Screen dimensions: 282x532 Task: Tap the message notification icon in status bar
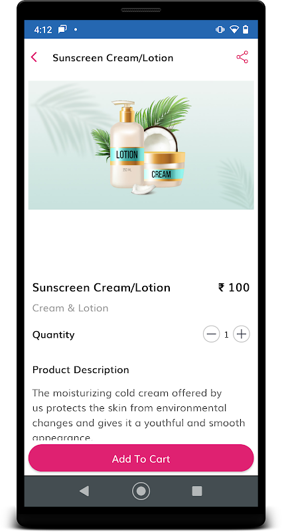tap(62, 29)
